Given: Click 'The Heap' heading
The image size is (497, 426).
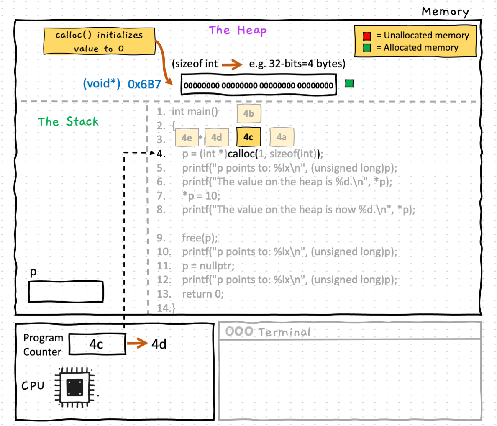Looking at the screenshot, I should [x=238, y=31].
